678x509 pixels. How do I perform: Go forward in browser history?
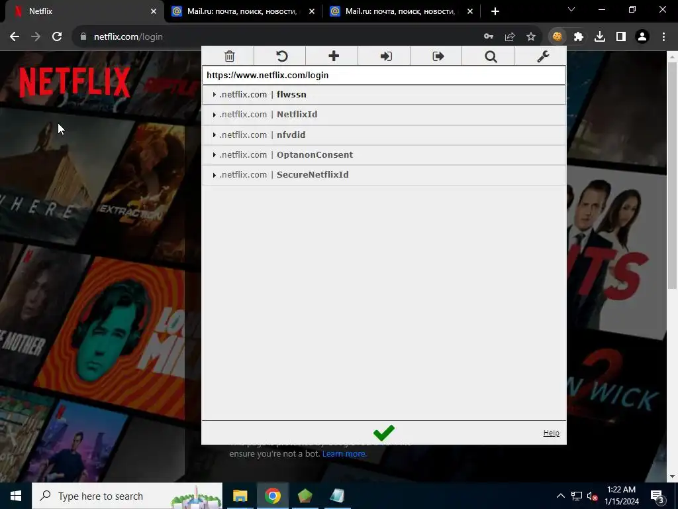[x=36, y=37]
